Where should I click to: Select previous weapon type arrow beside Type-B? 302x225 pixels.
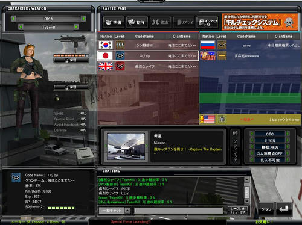21,27
